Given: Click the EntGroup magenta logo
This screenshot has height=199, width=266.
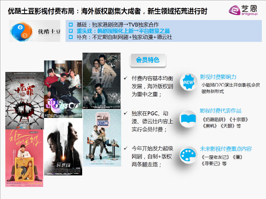Looking at the screenshot, I should (x=234, y=10).
